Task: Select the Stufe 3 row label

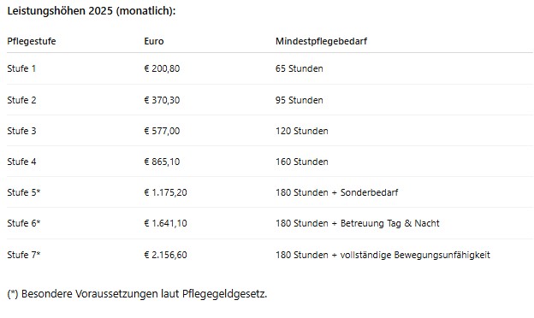Action: click(x=21, y=131)
